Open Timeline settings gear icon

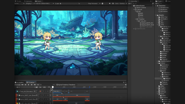[126, 85]
